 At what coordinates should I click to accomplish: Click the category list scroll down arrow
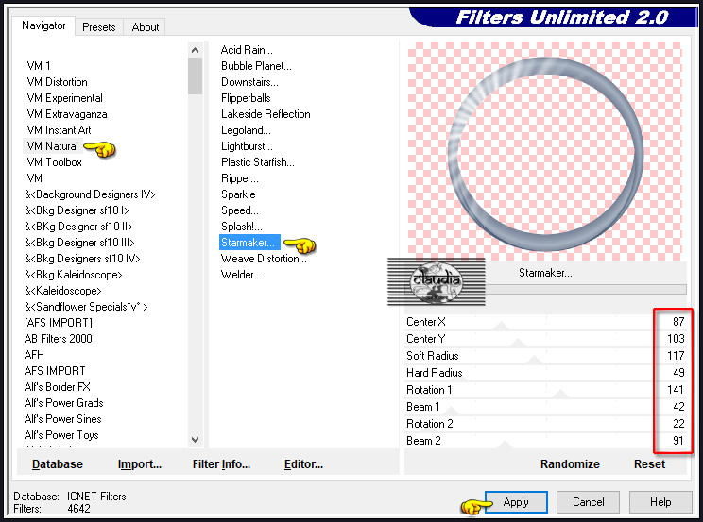(195, 440)
